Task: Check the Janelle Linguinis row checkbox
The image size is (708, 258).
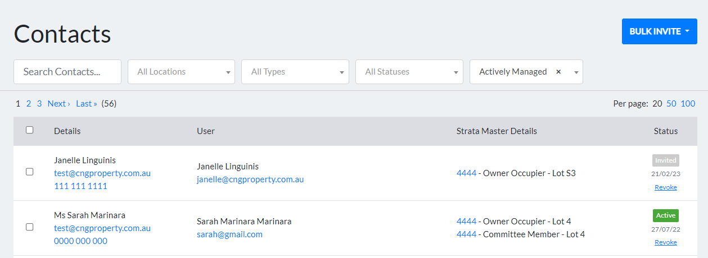Action: pos(30,172)
